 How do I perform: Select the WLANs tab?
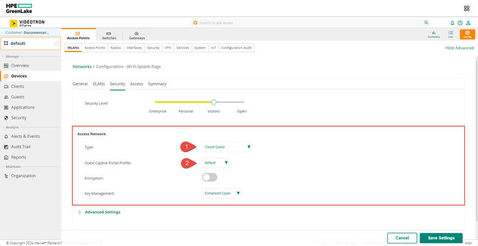(73, 48)
